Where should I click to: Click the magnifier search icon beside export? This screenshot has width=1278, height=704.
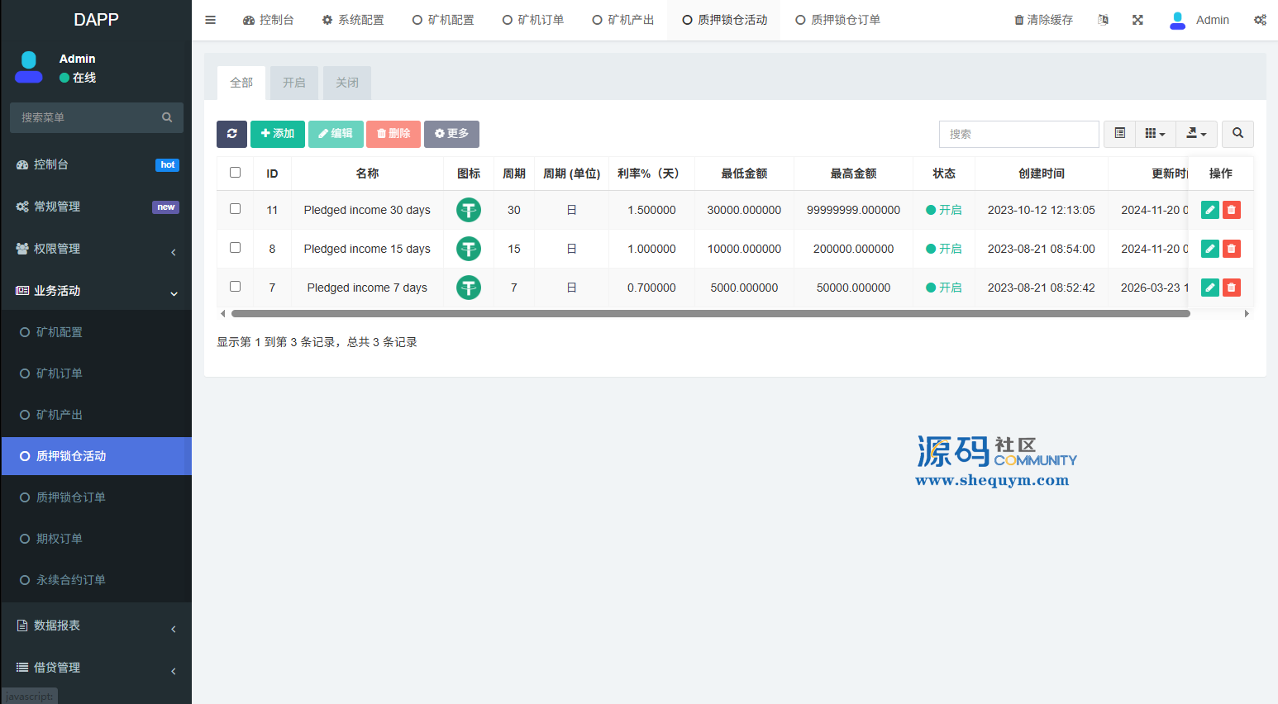pyautogui.click(x=1237, y=134)
